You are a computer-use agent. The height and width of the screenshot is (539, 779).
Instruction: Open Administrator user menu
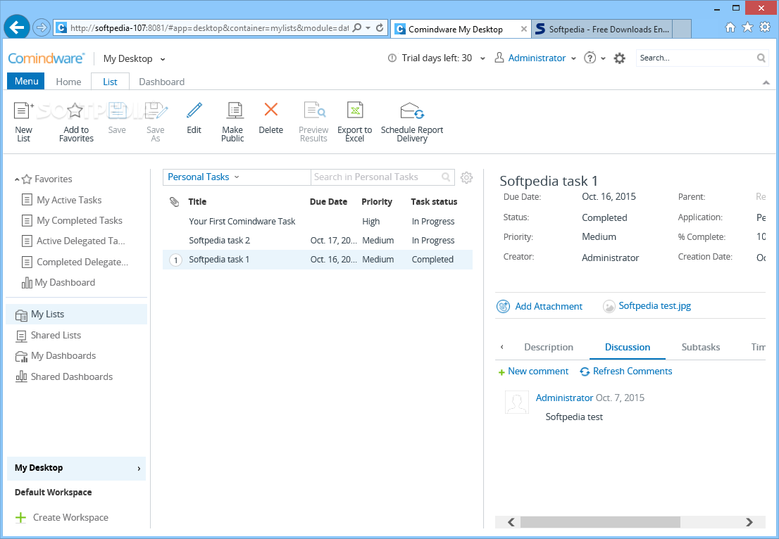click(535, 58)
